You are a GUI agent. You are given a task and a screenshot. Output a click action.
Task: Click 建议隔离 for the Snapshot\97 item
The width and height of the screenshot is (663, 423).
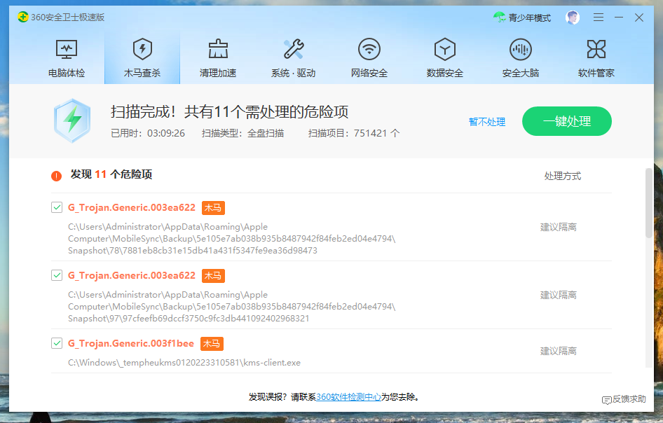pos(558,296)
